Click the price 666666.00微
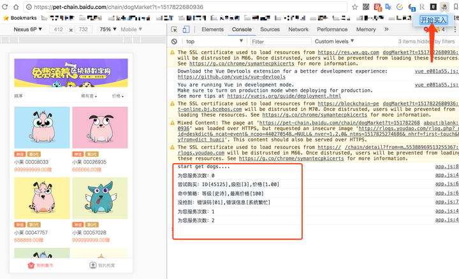Viewport: 459px width, 279px height. click(x=87, y=169)
